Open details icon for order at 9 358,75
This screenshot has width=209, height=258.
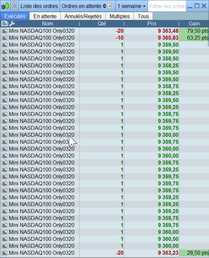[x=4, y=86]
